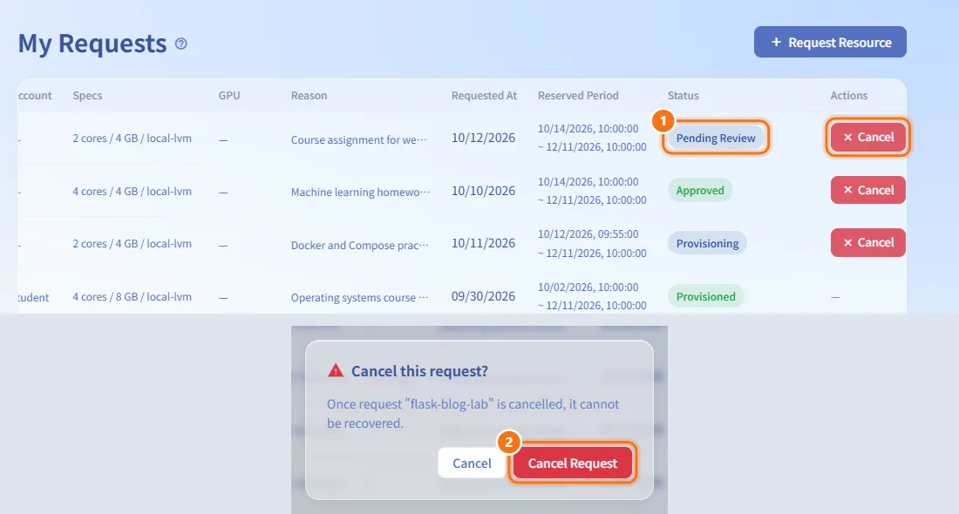Cancel the Docker and Compose request
The height and width of the screenshot is (514, 959).
coord(867,243)
